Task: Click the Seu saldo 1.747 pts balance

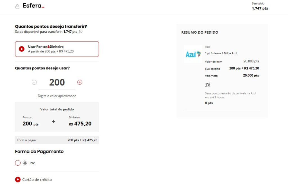Action: click(x=260, y=6)
